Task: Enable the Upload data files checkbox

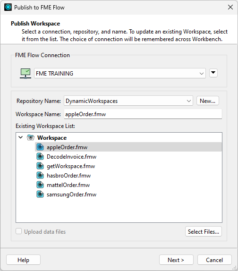Action: [19, 231]
